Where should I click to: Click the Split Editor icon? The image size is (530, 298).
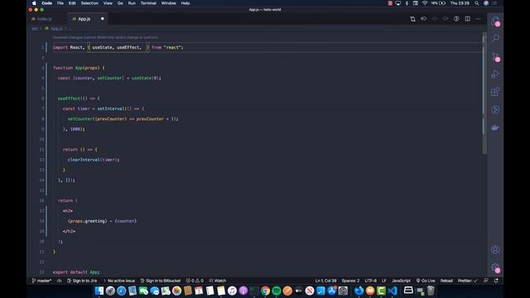click(467, 19)
